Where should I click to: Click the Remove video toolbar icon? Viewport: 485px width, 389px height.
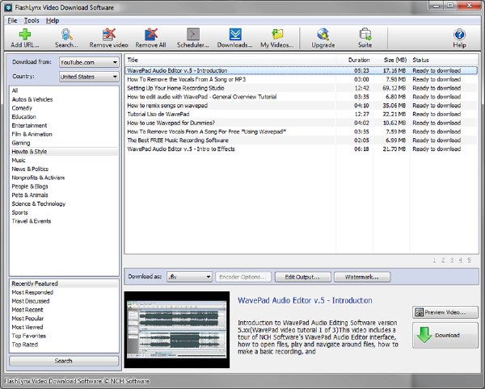109,34
